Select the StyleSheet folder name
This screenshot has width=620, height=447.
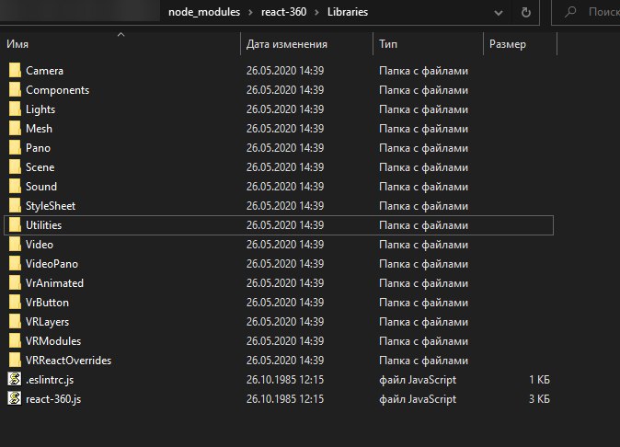click(x=51, y=206)
